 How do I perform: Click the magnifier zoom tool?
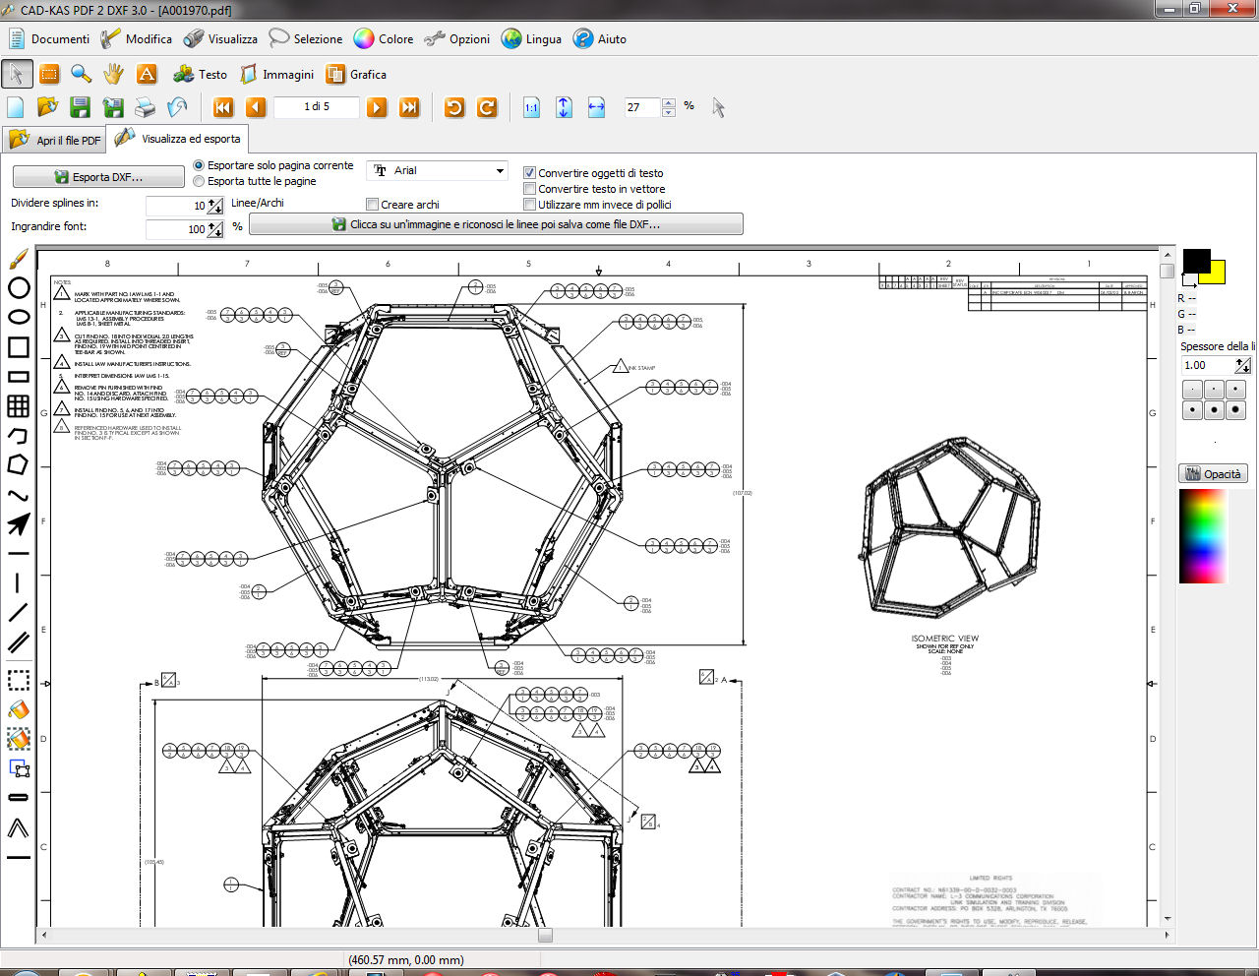(82, 74)
